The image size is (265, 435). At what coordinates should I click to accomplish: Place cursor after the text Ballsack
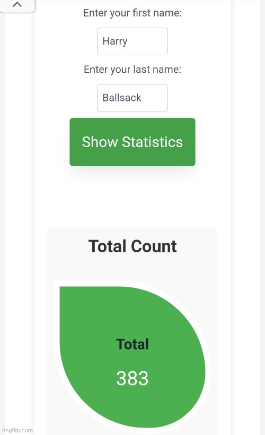click(142, 98)
